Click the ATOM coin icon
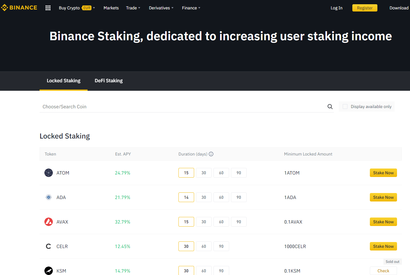410x275 pixels. click(x=49, y=173)
